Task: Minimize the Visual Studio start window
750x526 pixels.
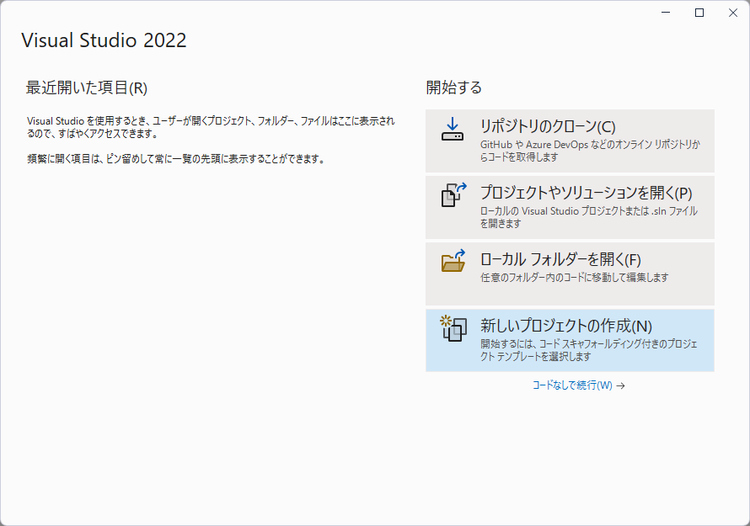Action: [x=666, y=13]
